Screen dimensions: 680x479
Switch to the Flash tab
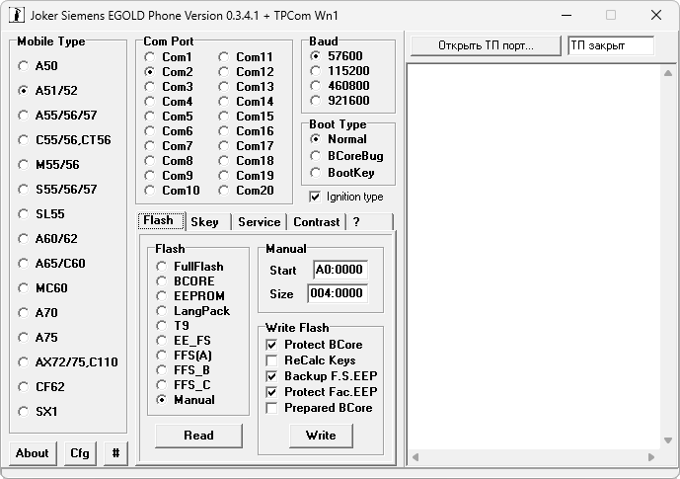161,221
